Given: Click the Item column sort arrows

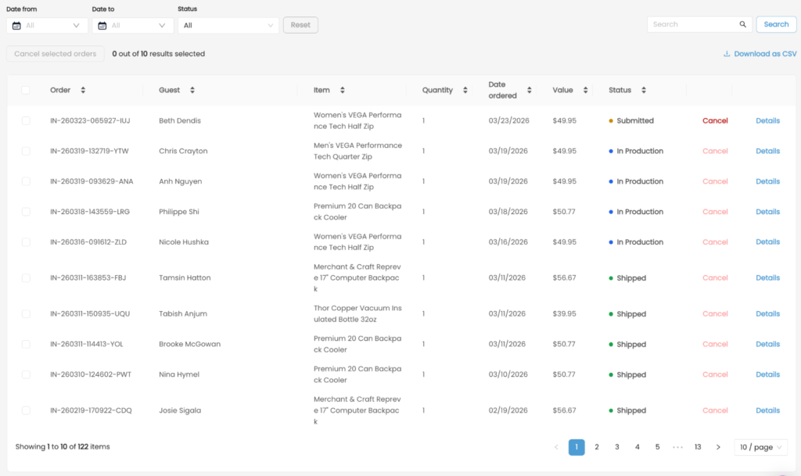Looking at the screenshot, I should 342,91.
